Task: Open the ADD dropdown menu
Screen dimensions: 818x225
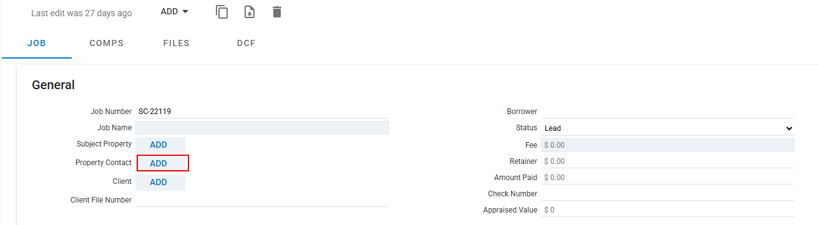Action: (x=174, y=12)
